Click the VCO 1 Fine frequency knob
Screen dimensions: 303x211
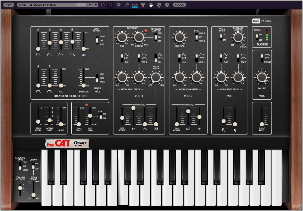click(122, 37)
